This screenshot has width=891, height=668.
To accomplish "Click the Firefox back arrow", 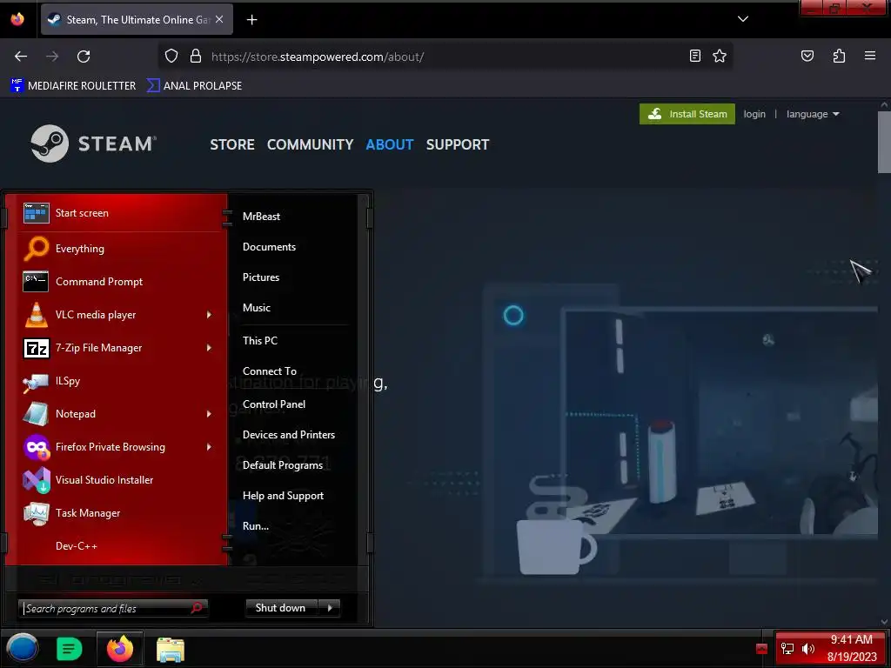I will 21,57.
